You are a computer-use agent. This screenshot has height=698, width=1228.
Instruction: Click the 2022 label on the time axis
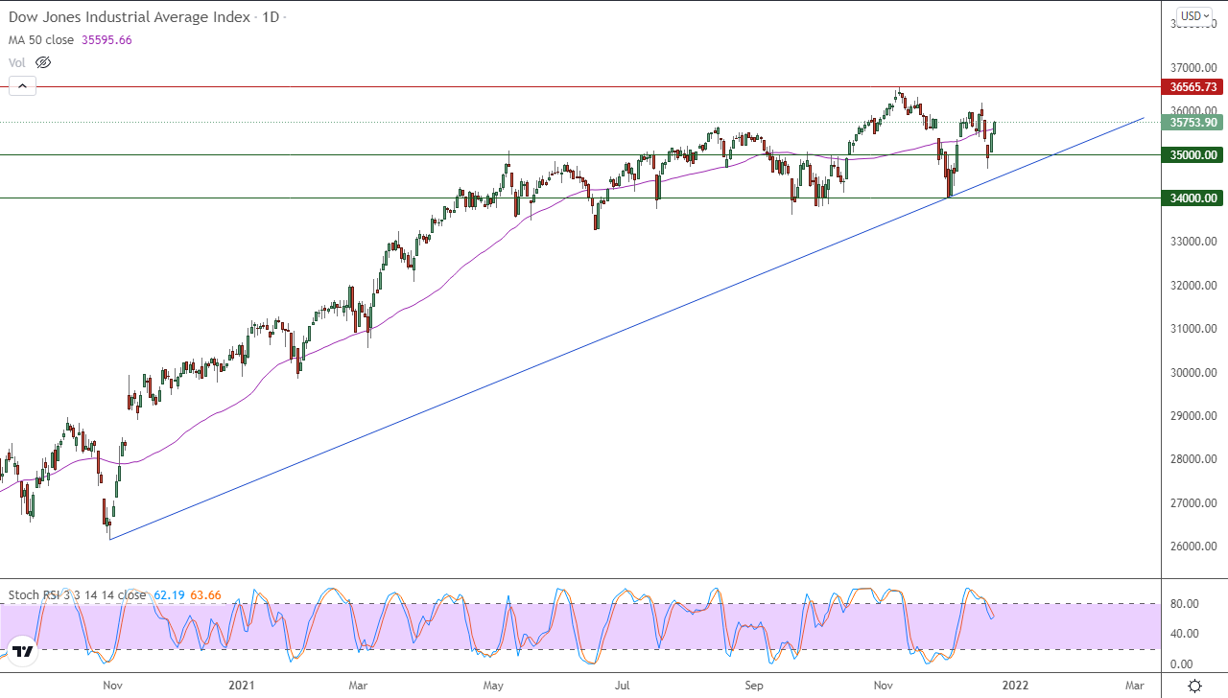click(1016, 686)
